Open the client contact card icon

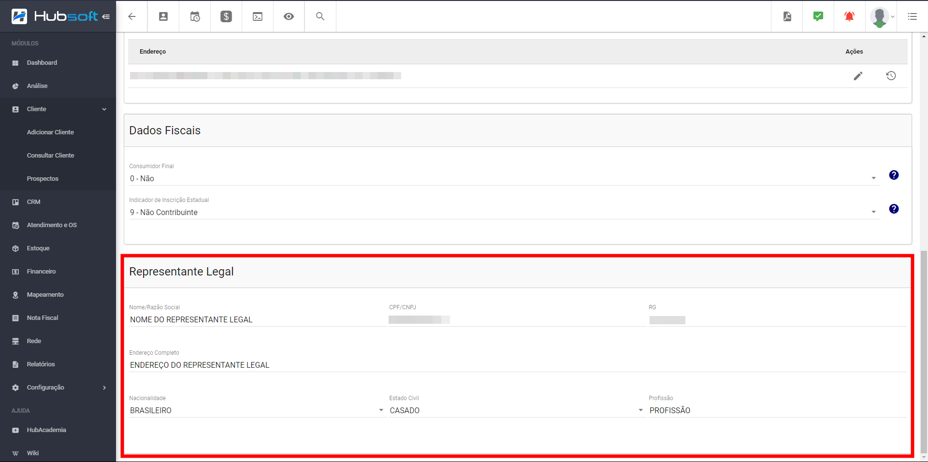163,16
